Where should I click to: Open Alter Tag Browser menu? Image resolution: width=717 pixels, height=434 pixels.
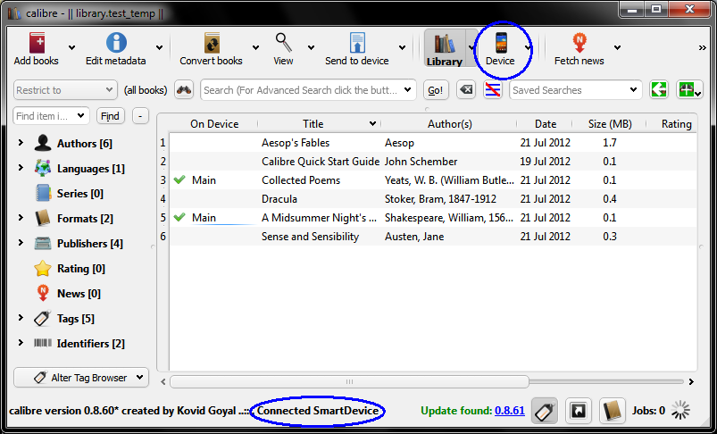coord(81,378)
